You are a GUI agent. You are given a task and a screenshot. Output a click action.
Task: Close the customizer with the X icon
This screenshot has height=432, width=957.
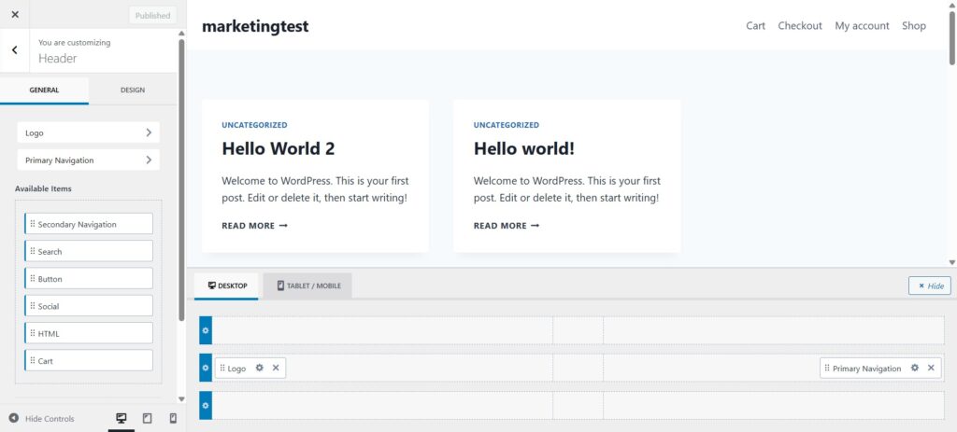click(x=14, y=15)
